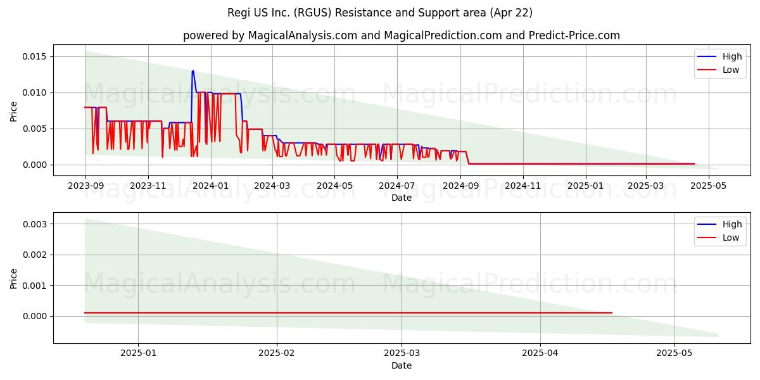This screenshot has width=760, height=380.
Task: Click the 'Price' axis title of bottom chart
Action: click(14, 277)
